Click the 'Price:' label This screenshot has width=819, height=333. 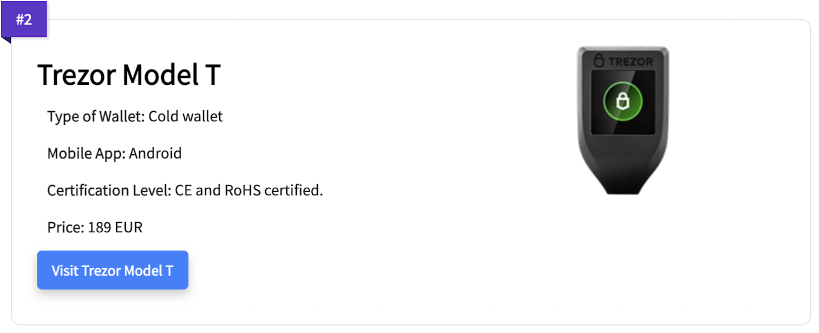pyautogui.click(x=66, y=227)
